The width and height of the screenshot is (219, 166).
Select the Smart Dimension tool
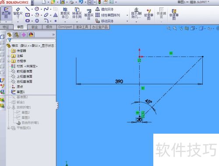point(18,13)
